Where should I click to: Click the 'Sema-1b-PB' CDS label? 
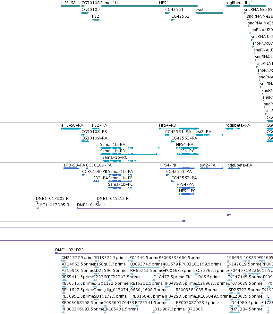point(120,178)
